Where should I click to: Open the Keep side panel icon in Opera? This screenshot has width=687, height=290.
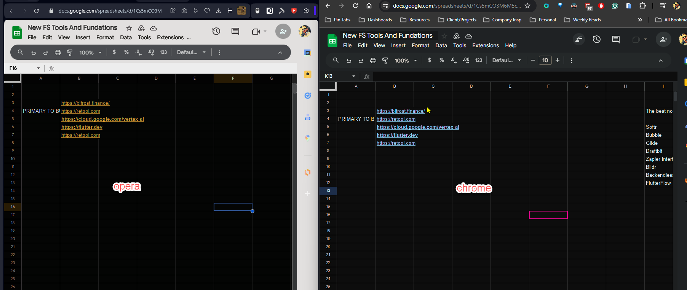click(x=308, y=74)
